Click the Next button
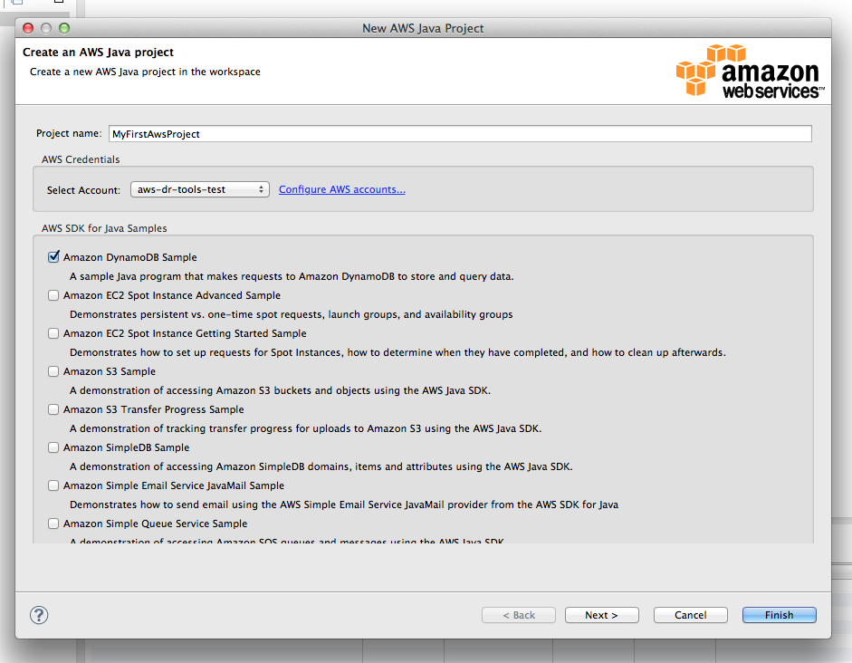This screenshot has height=663, width=852. (601, 615)
